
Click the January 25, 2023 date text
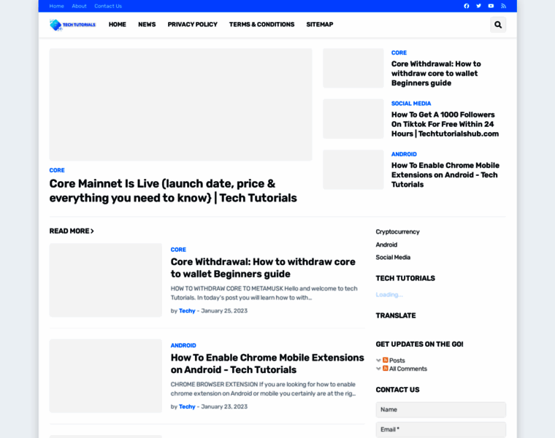(224, 311)
